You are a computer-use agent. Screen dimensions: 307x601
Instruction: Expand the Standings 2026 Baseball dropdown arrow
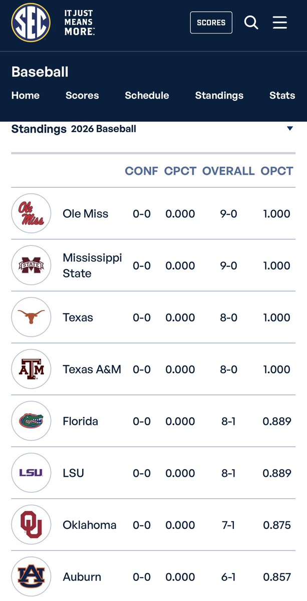289,129
